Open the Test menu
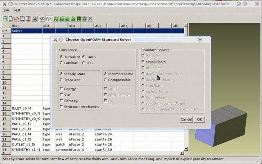Image resolution: width=262 pixels, height=164 pixels. (17, 10)
